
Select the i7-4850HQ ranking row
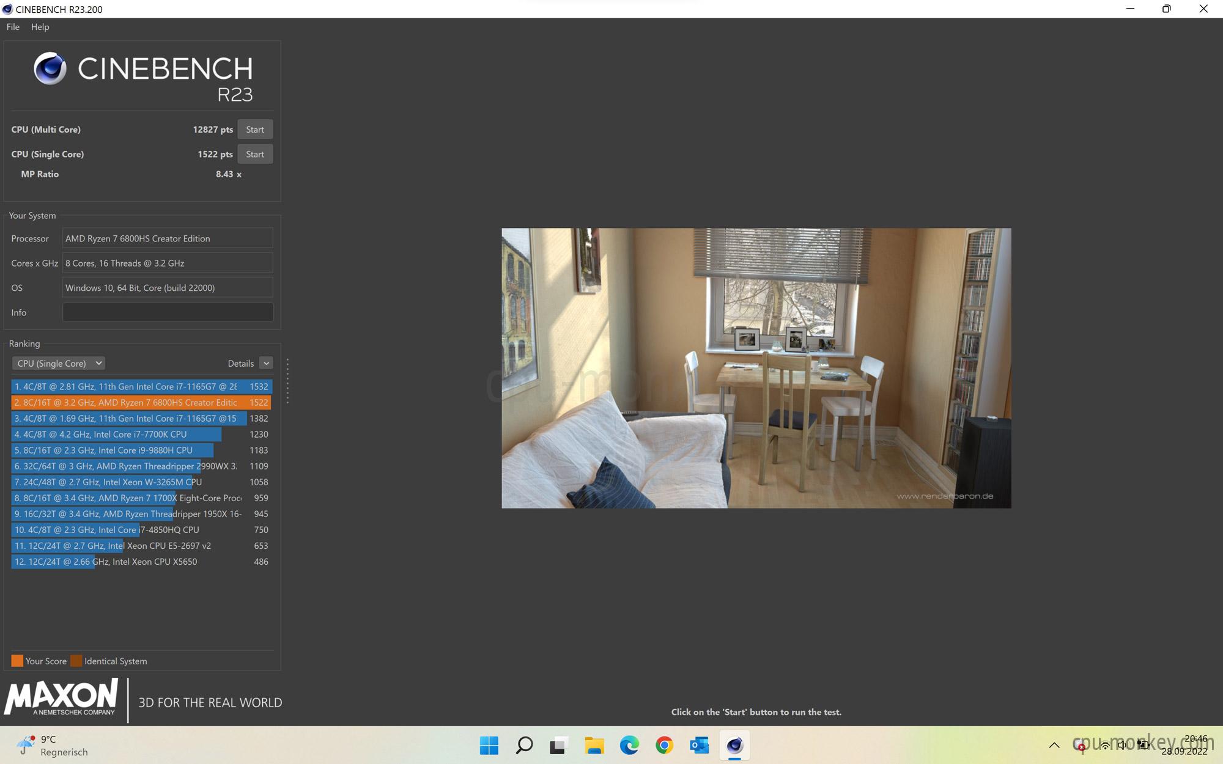pos(141,529)
